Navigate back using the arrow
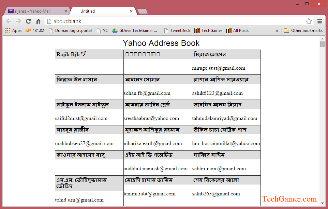This screenshot has height=209, width=328. 9,21
